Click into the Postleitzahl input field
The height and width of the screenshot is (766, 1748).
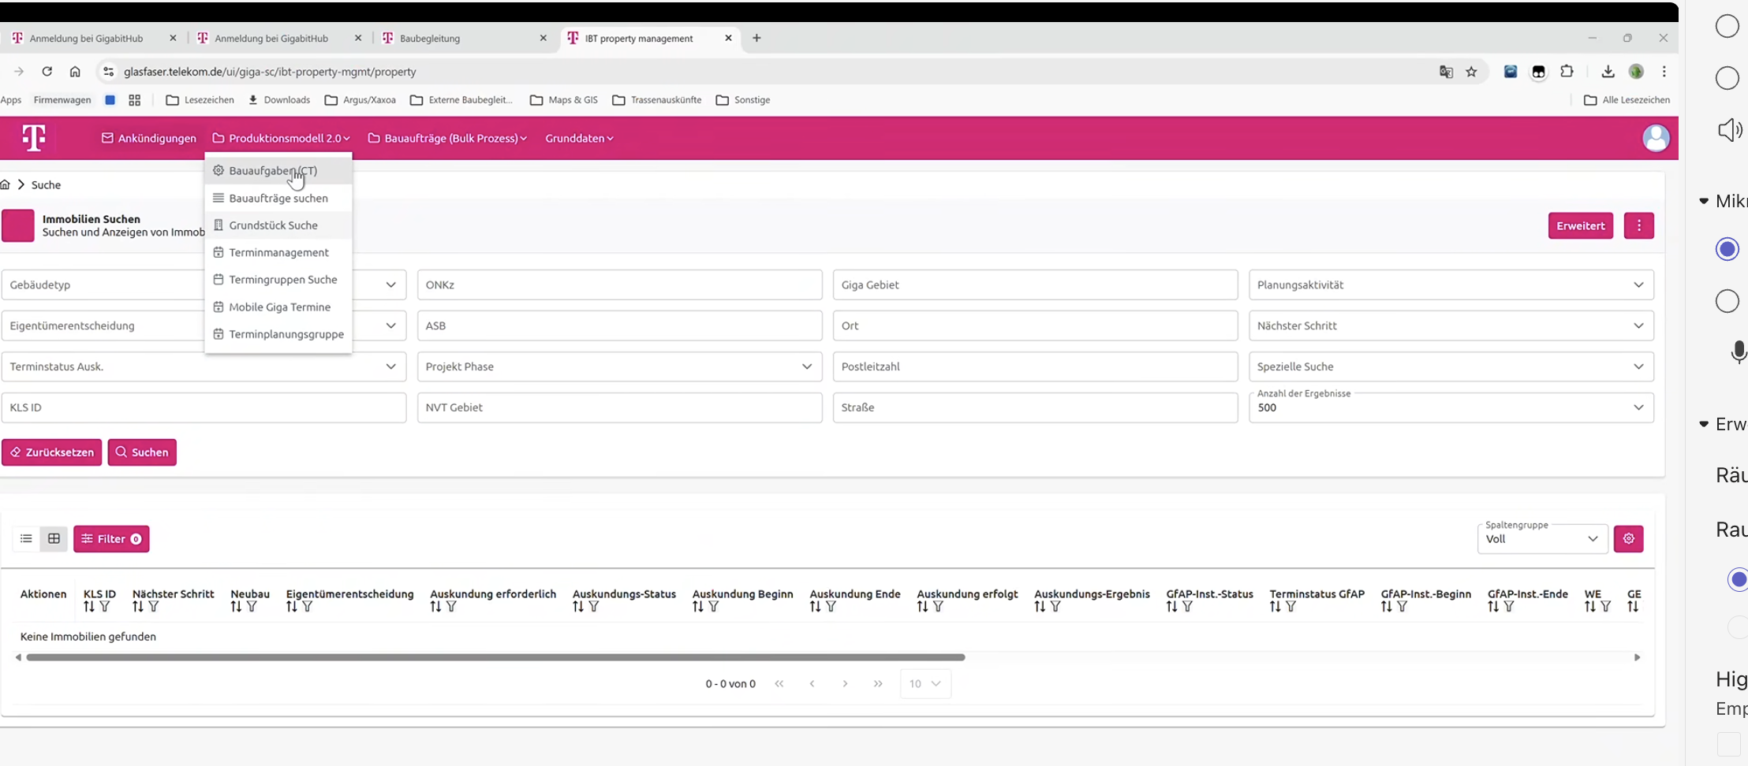(x=1035, y=366)
